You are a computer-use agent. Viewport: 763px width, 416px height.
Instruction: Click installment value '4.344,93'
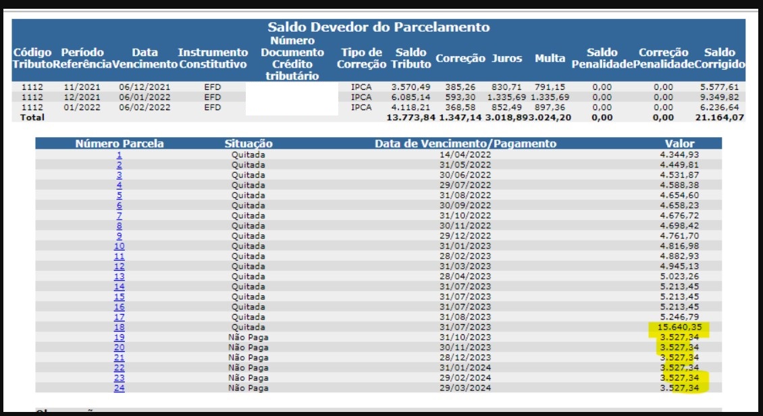pos(679,155)
